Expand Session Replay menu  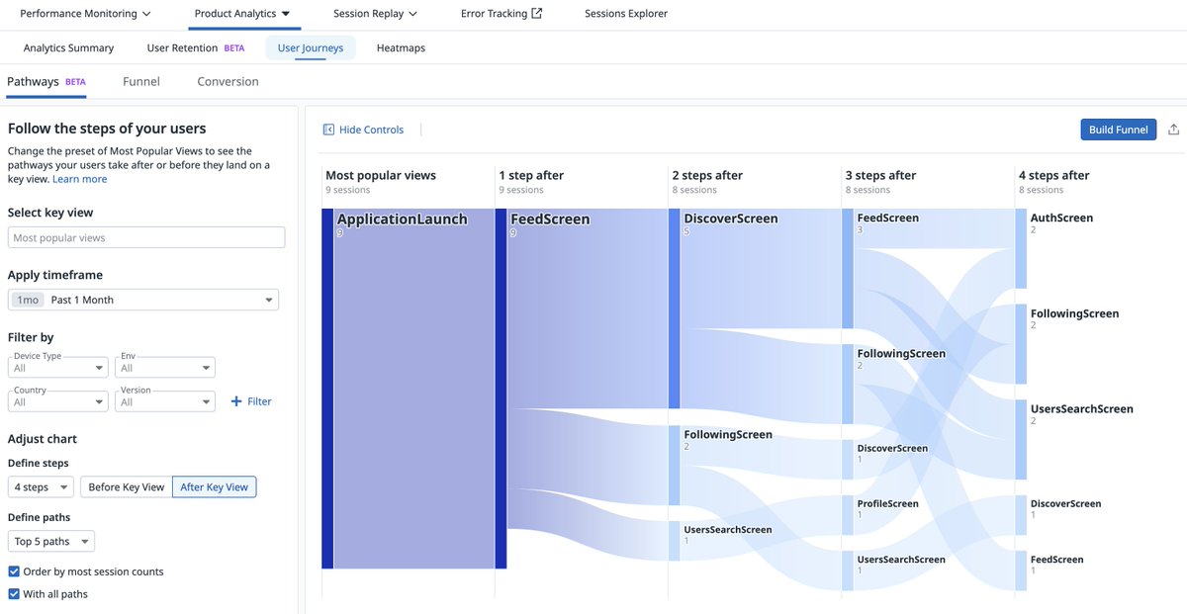375,14
